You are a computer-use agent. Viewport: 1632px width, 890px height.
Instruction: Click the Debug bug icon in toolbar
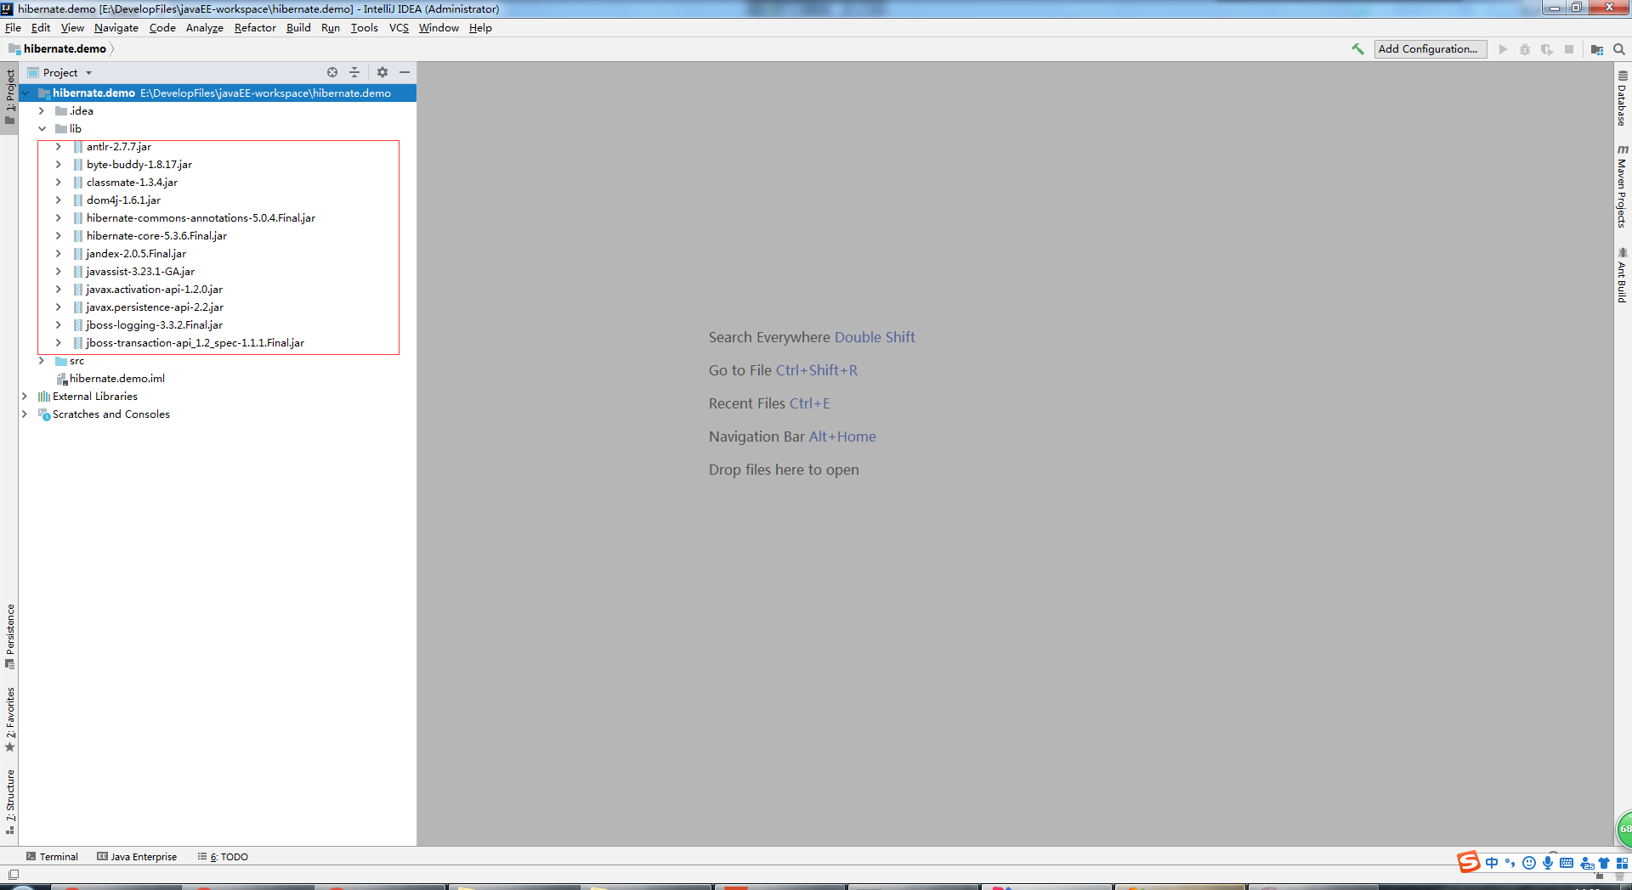1525,49
